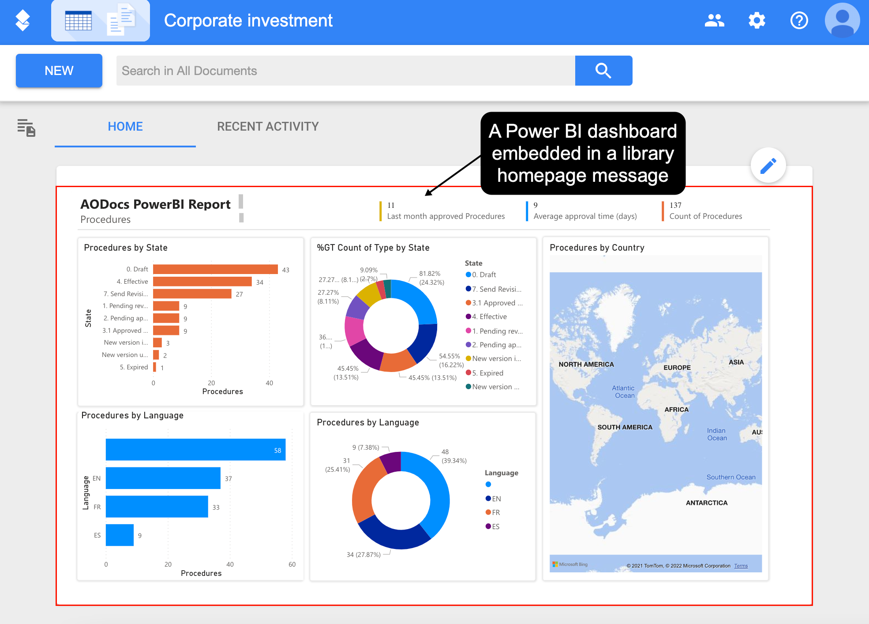Click the 5. Expired legend entry

point(485,373)
